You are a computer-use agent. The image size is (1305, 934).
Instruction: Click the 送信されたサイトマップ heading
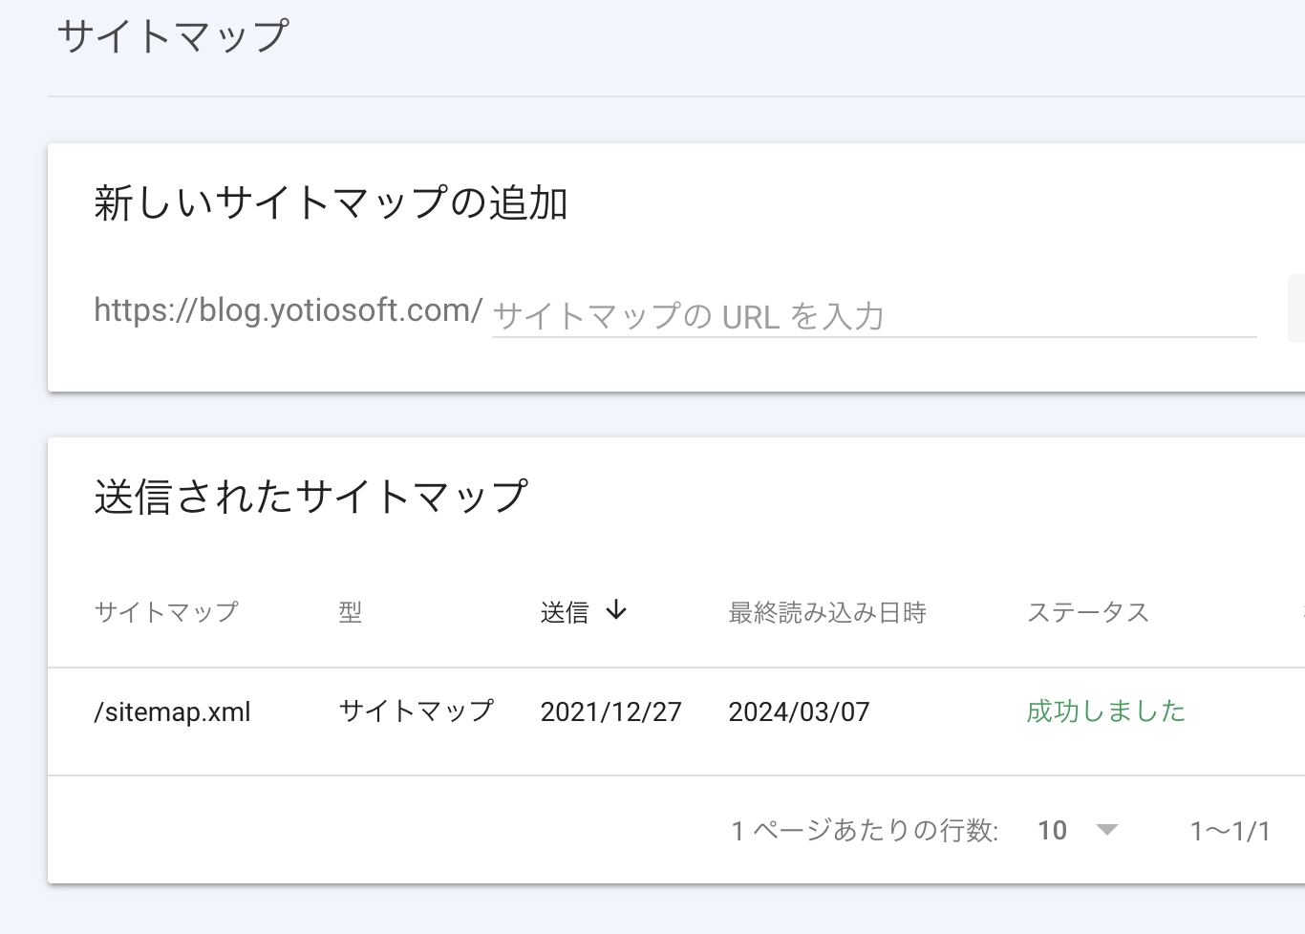[311, 497]
